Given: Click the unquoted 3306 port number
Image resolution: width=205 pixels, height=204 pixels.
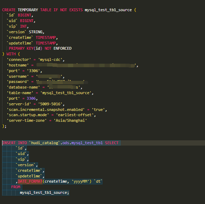Looking at the screenshot, I should tap(31, 98).
